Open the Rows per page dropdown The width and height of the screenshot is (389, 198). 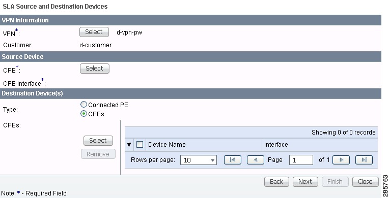click(x=199, y=160)
